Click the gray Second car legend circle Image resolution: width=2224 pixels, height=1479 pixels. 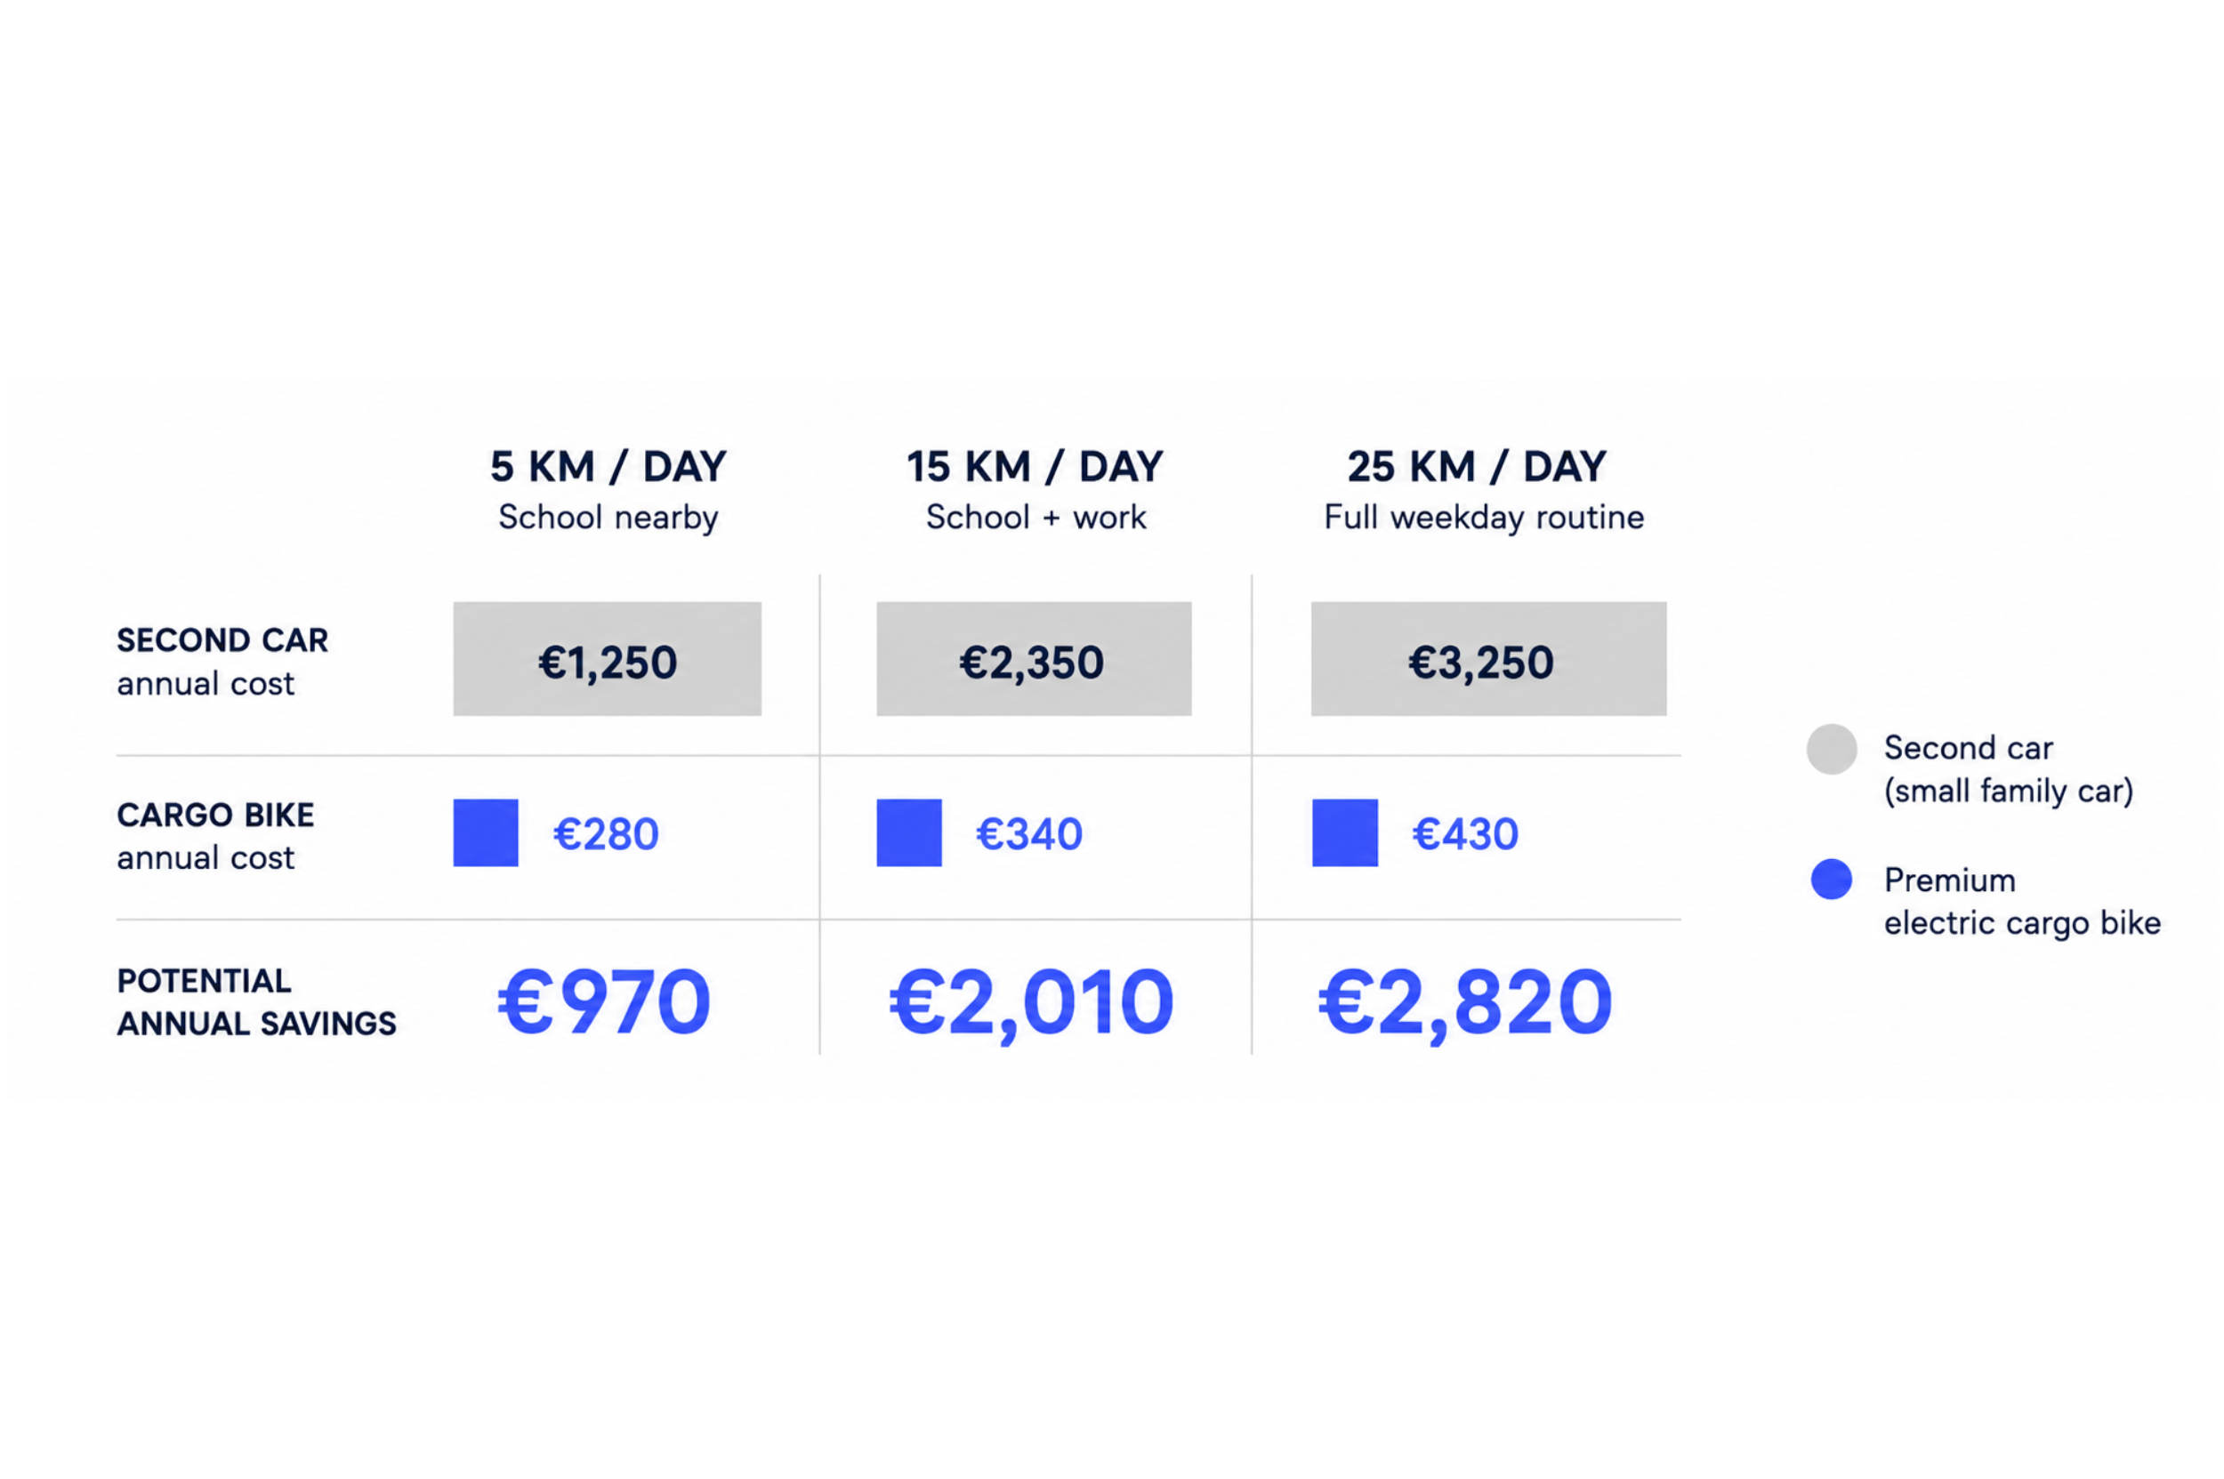1832,750
